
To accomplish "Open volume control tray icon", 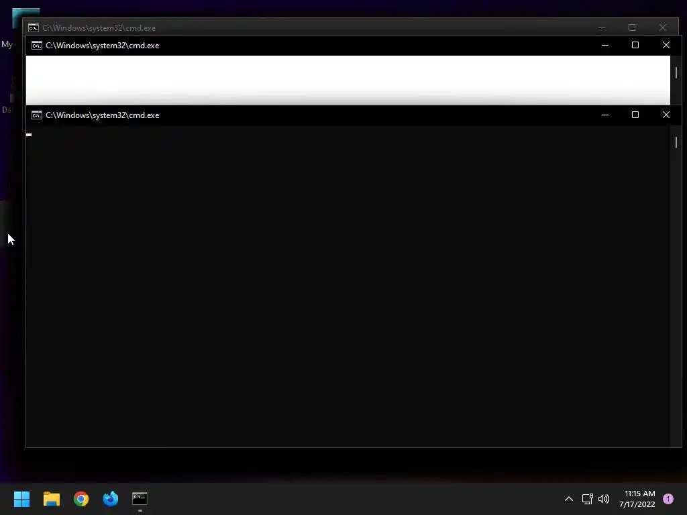I will 604,499.
